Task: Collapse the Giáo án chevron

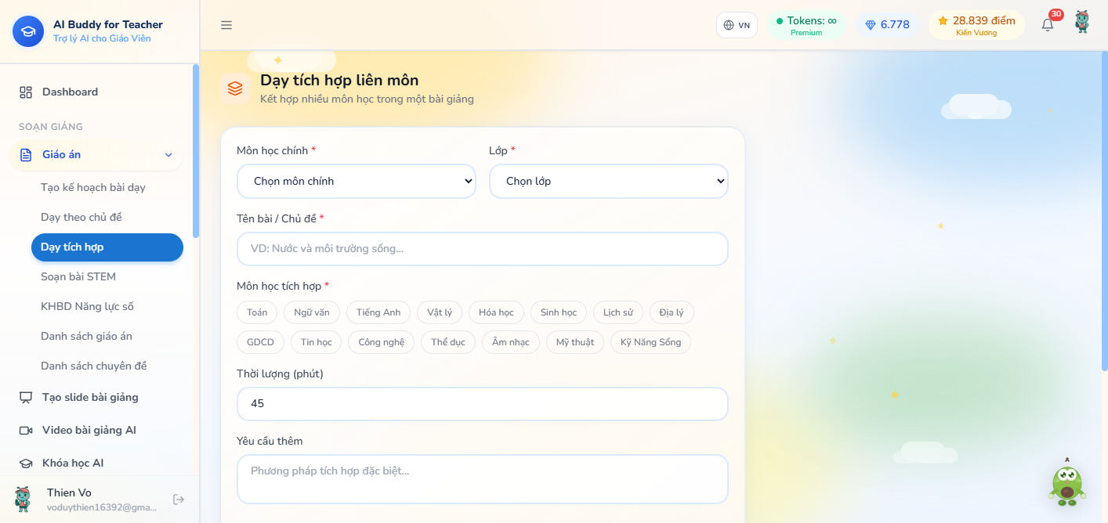Action: pos(168,155)
